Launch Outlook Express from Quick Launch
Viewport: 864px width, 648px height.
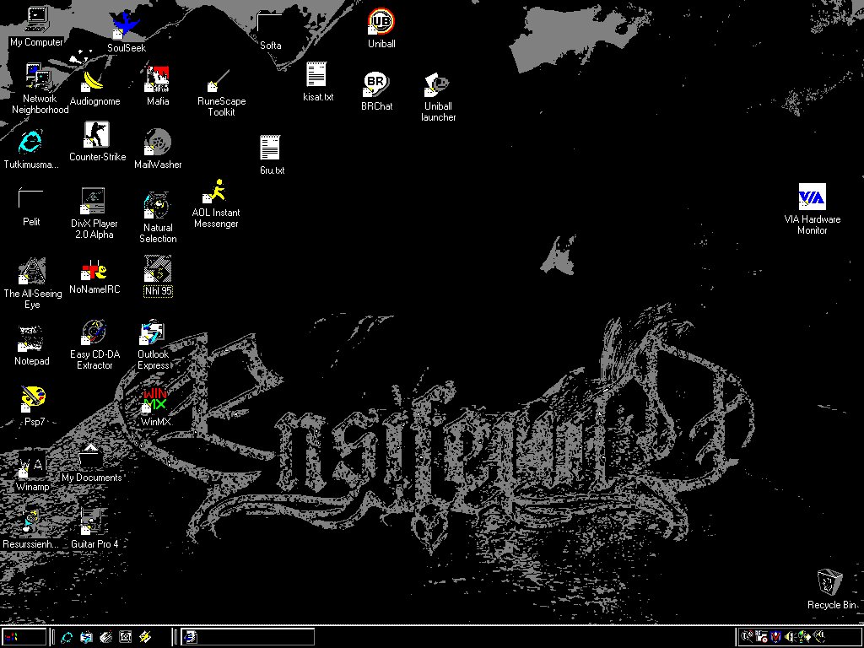(x=86, y=637)
